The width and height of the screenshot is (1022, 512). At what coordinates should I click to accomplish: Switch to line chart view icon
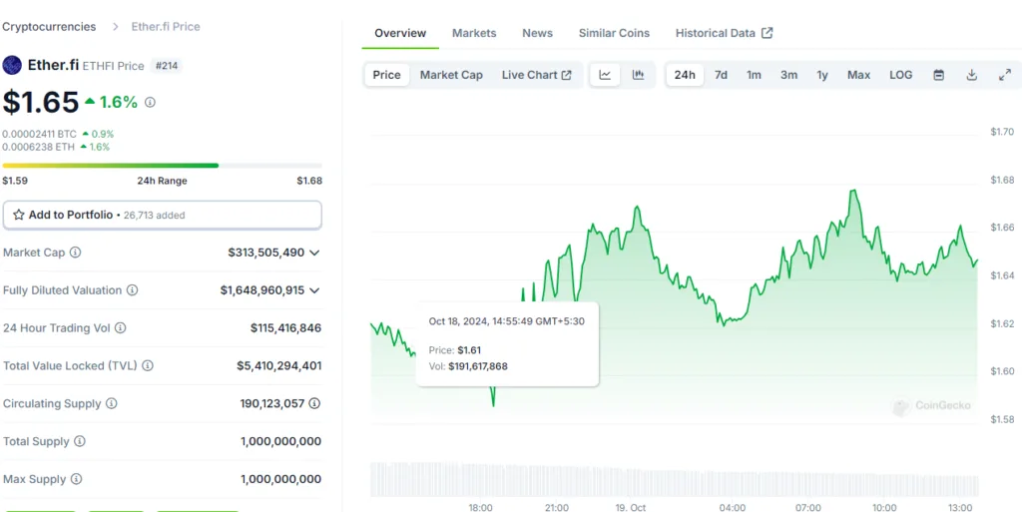pyautogui.click(x=605, y=75)
